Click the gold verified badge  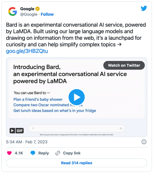point(37,9)
